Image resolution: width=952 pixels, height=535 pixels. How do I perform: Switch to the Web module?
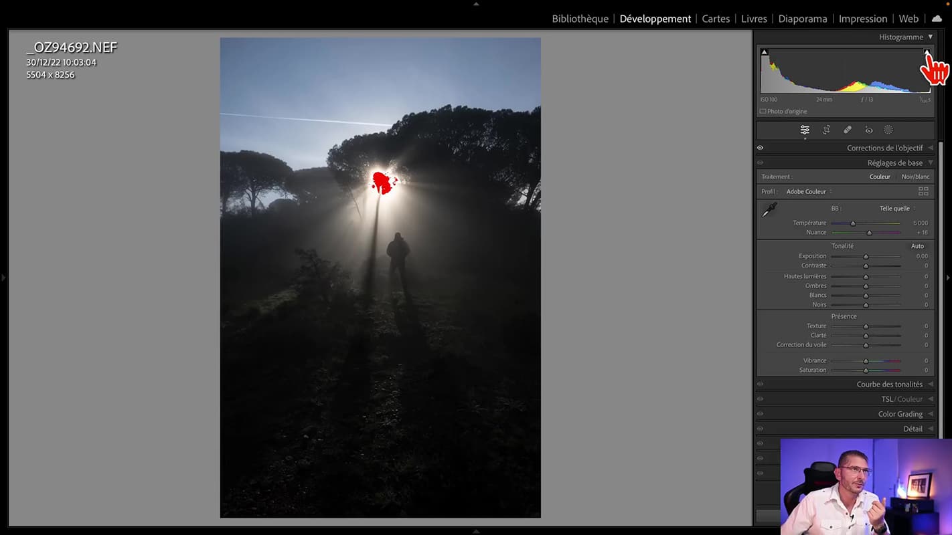tap(908, 19)
